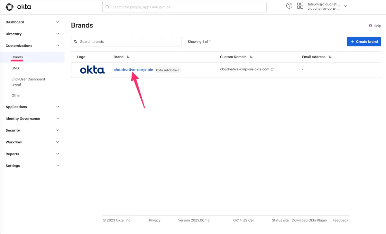Open the cloudnative-corp-oie brand link
The width and height of the screenshot is (386, 234).
pos(133,70)
